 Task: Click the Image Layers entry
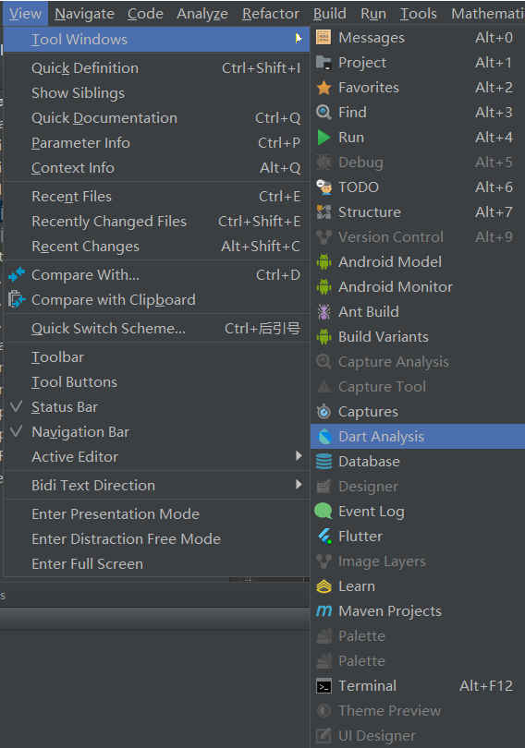tap(418, 561)
